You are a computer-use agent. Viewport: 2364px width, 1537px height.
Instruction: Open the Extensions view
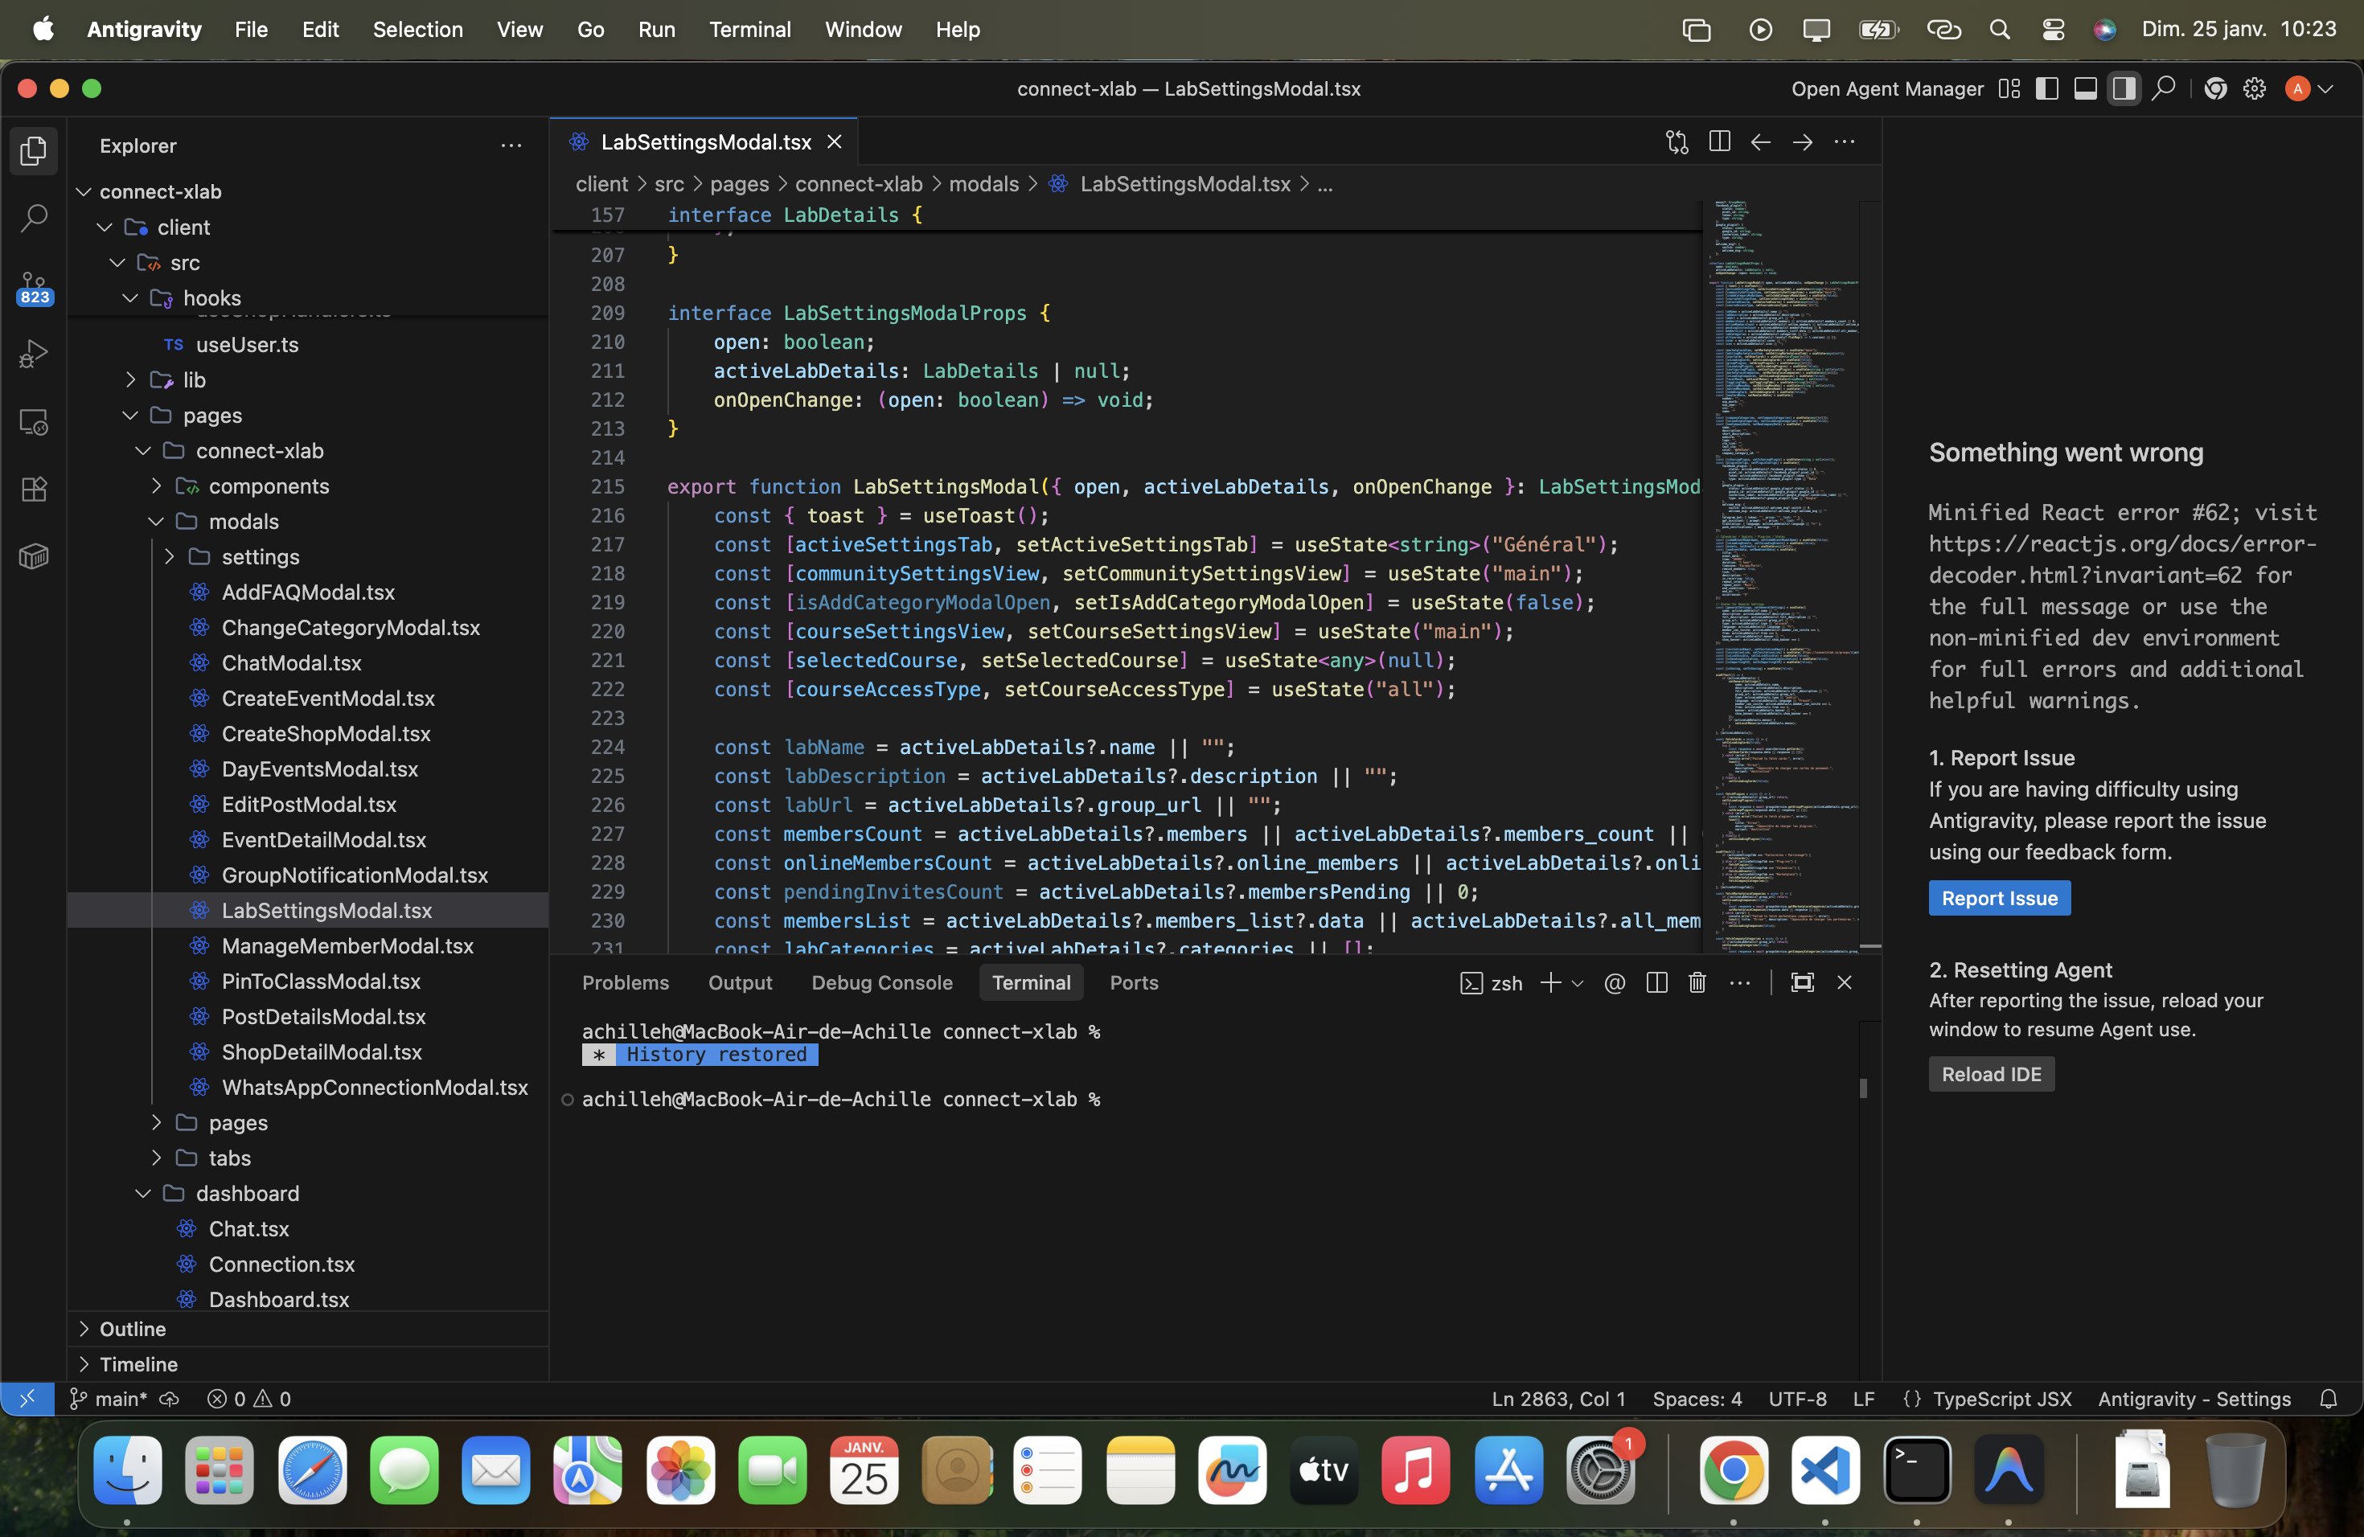[x=34, y=489]
